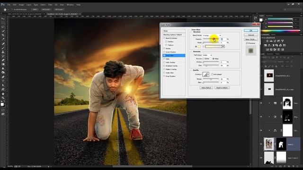
Task: Select the Clone Stamp tool
Action: pos(3,52)
